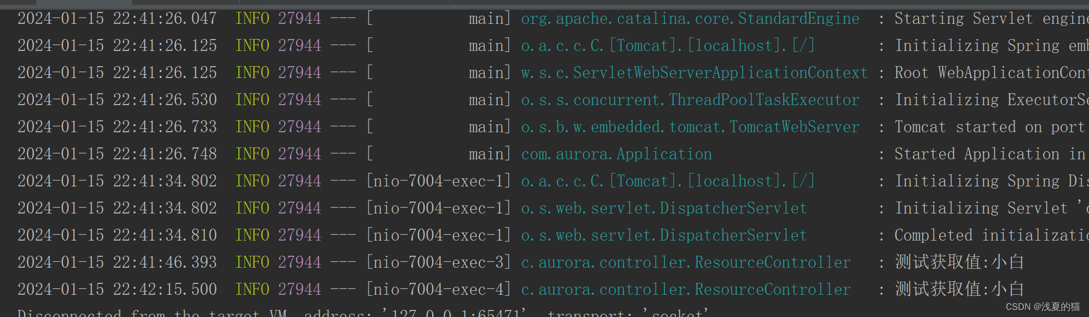Click the org.apache.catalina.core.StandardEngine logger name
1089x317 pixels.
click(x=690, y=19)
